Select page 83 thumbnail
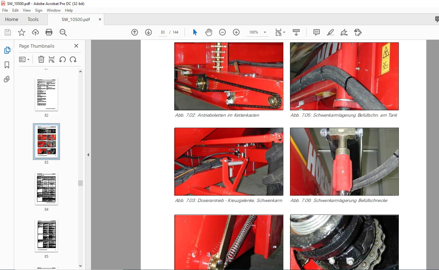Viewport: 439px width, 270px height. pyautogui.click(x=46, y=141)
